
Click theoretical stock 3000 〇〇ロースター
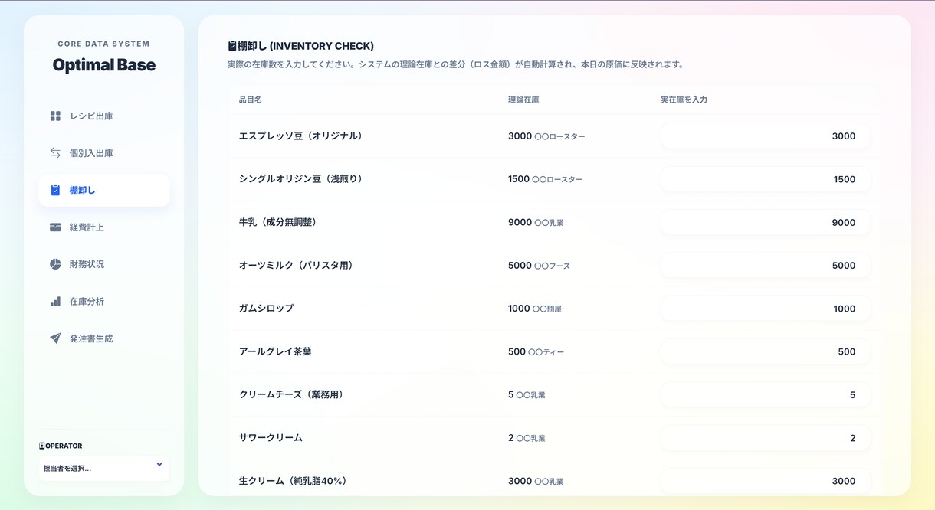[x=546, y=136]
